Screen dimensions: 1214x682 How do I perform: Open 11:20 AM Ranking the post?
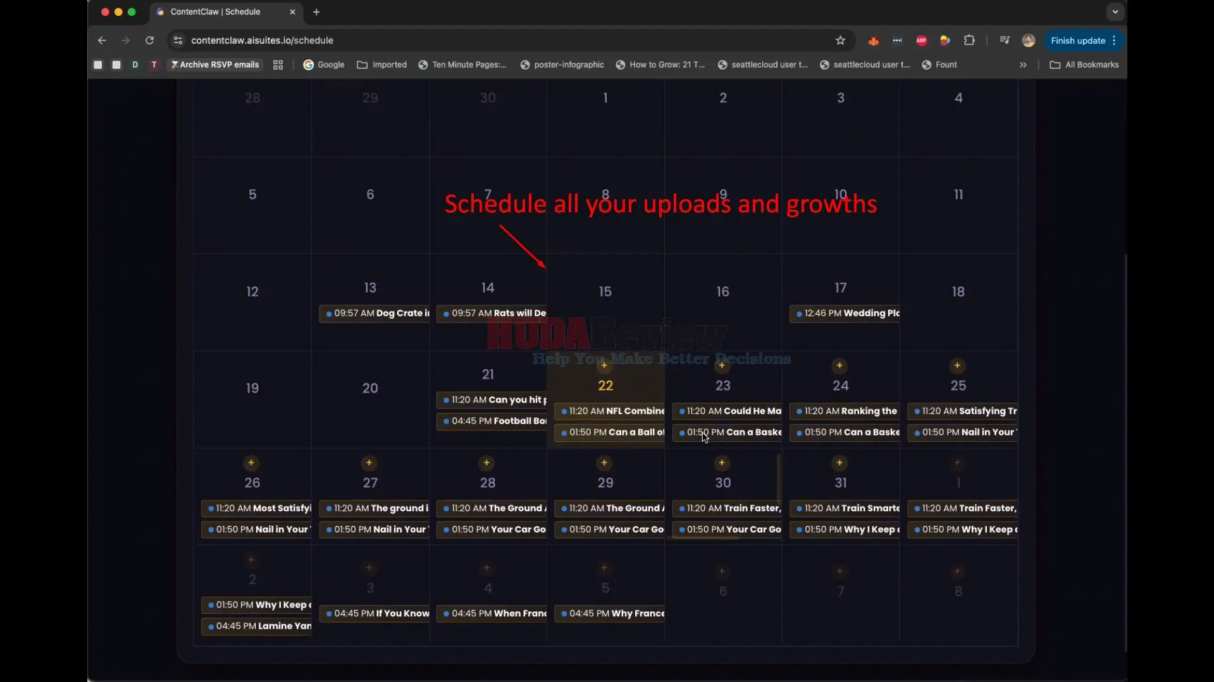845,411
